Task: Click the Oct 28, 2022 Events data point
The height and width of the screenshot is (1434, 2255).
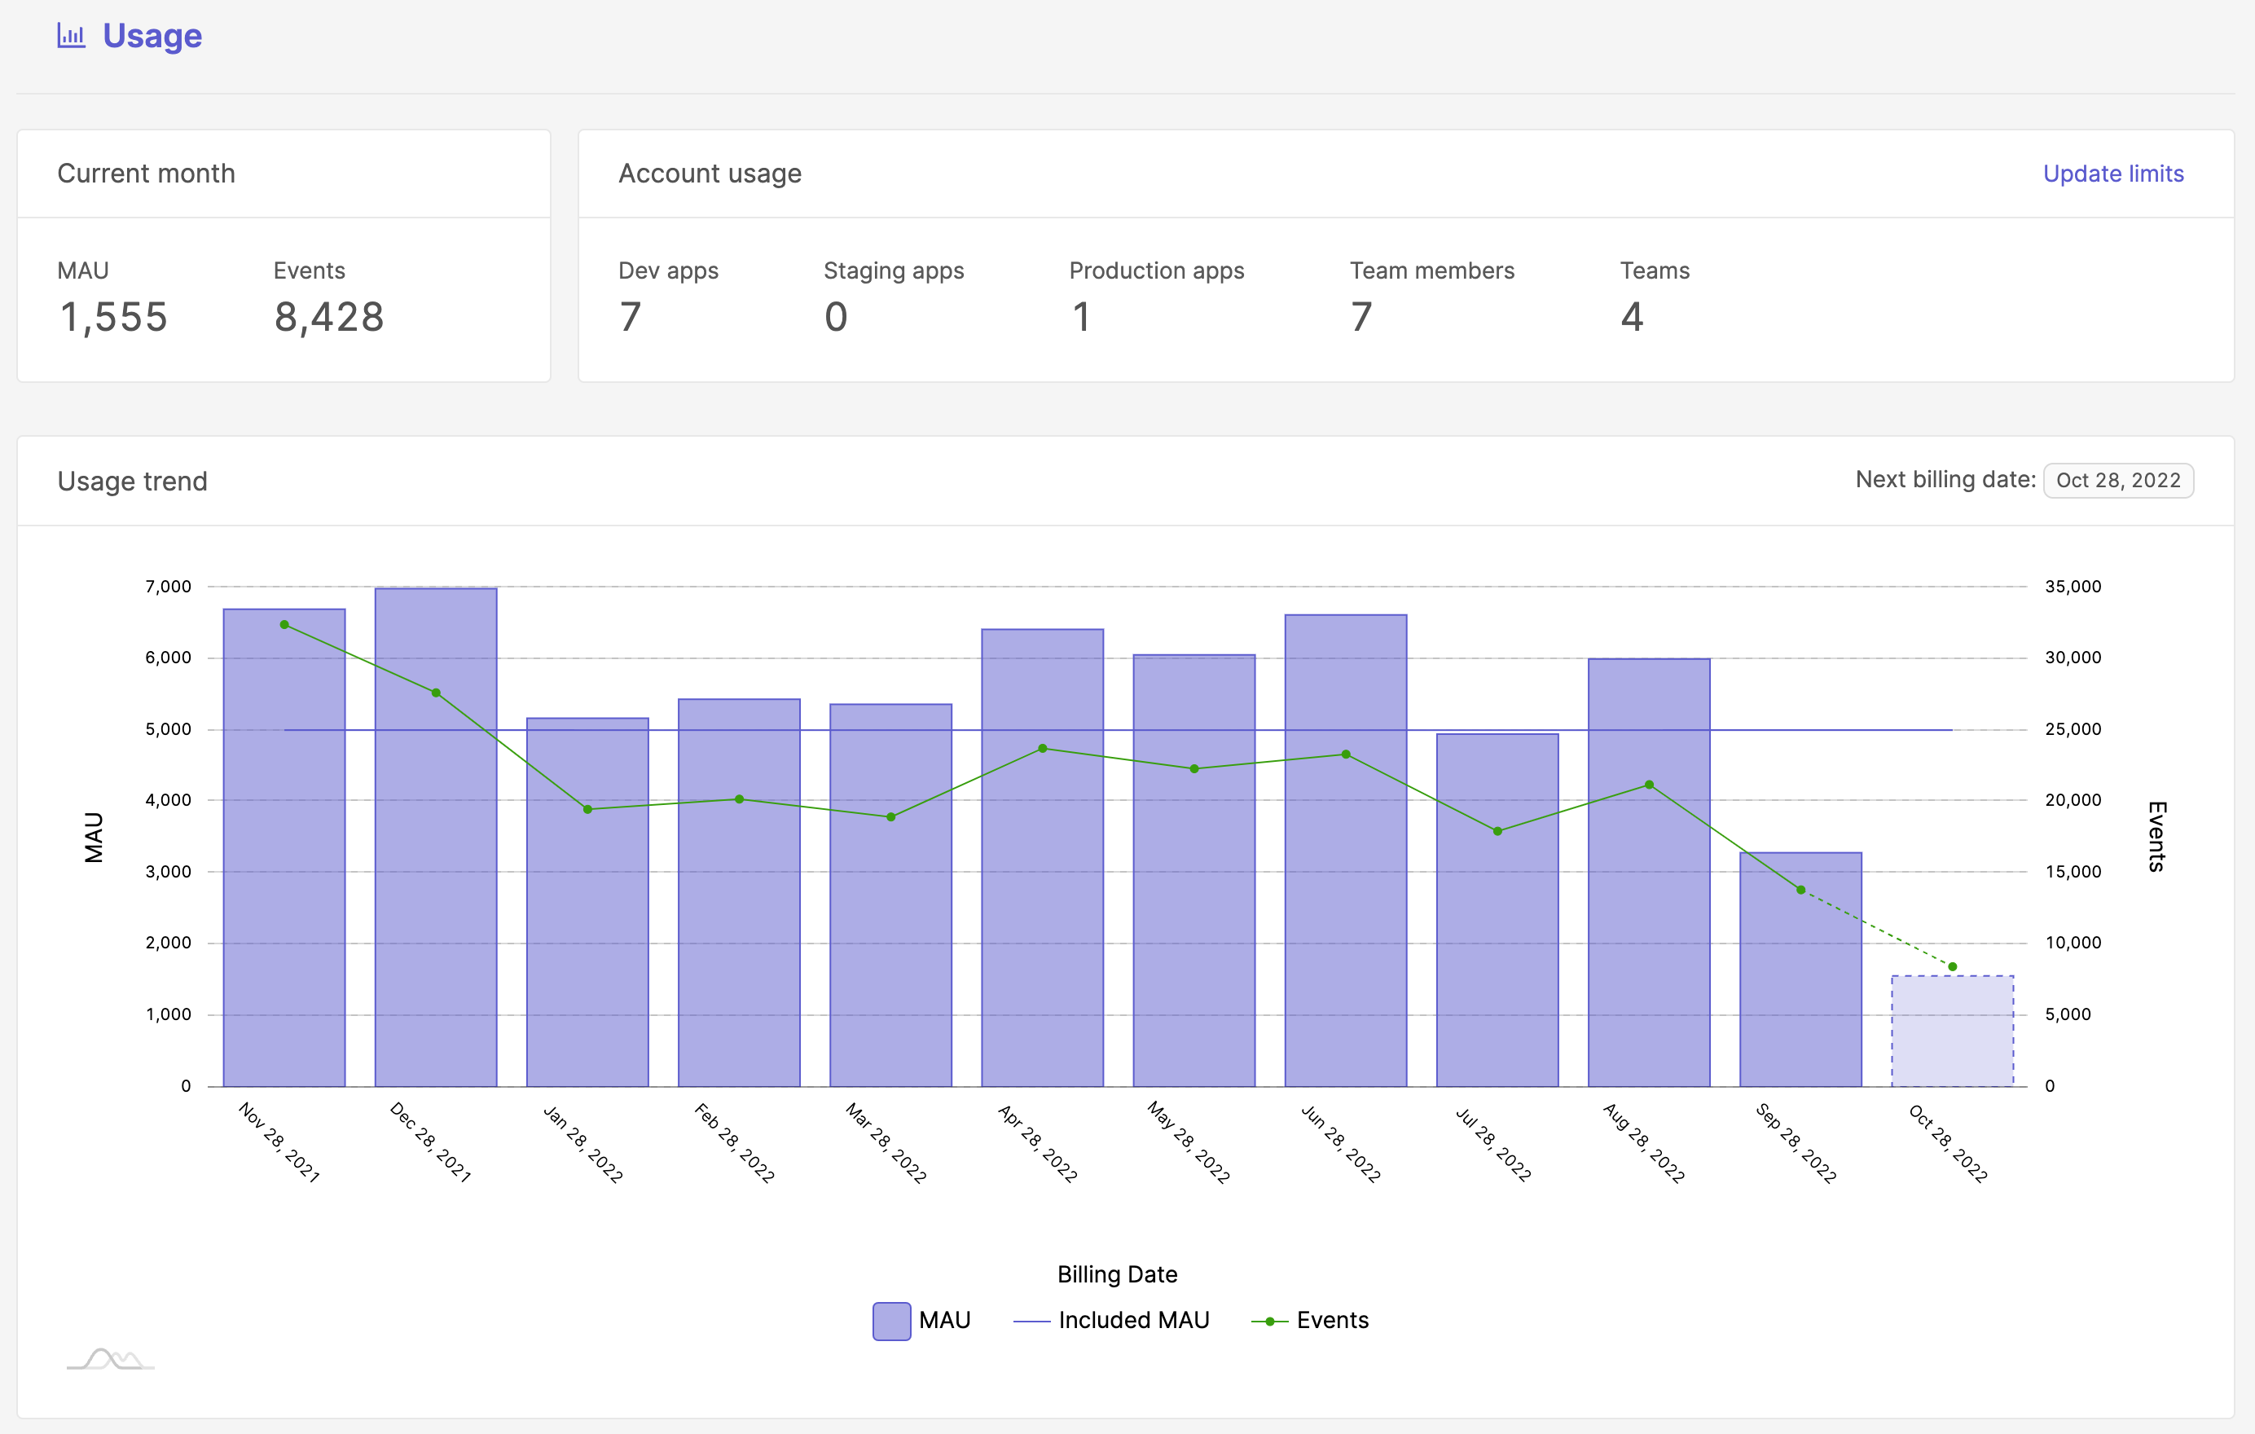Action: pyautogui.click(x=1953, y=966)
